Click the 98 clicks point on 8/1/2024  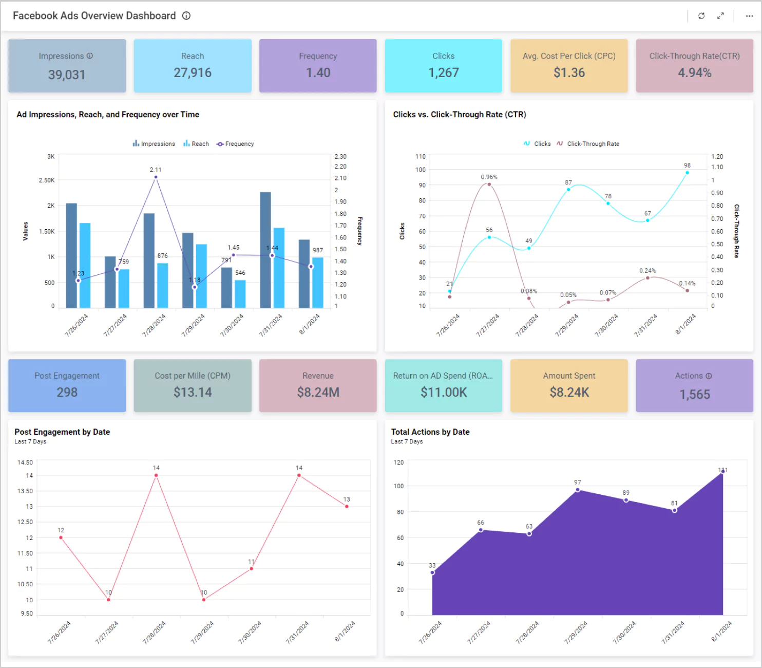[x=687, y=173]
